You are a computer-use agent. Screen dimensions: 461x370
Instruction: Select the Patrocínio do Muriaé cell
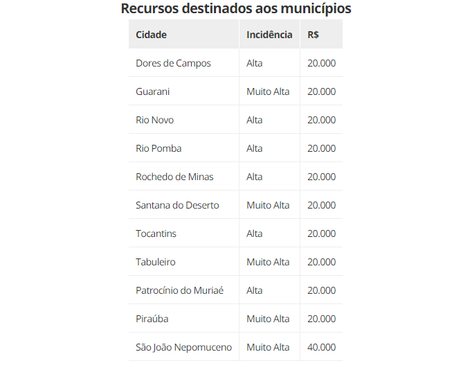tap(179, 290)
